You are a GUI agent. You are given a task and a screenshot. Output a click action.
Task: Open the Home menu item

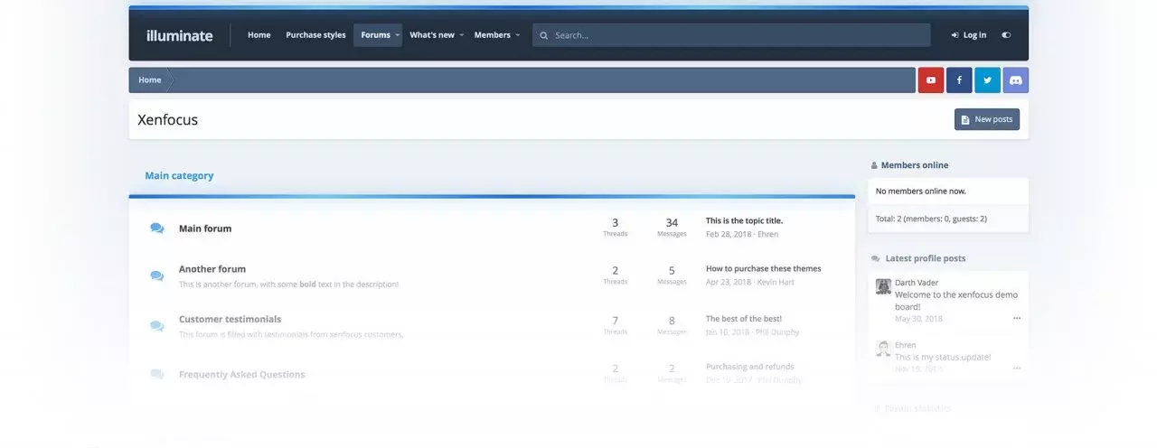pyautogui.click(x=259, y=35)
